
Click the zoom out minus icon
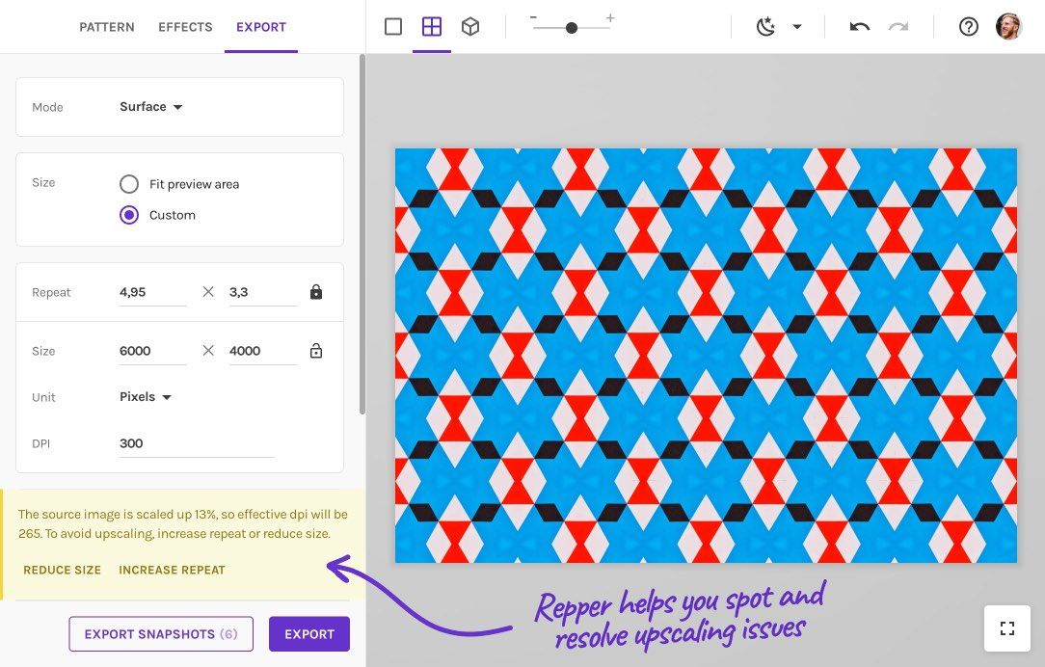[533, 17]
